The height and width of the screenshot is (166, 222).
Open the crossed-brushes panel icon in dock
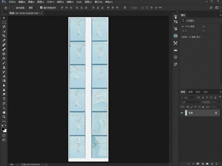pos(175,43)
